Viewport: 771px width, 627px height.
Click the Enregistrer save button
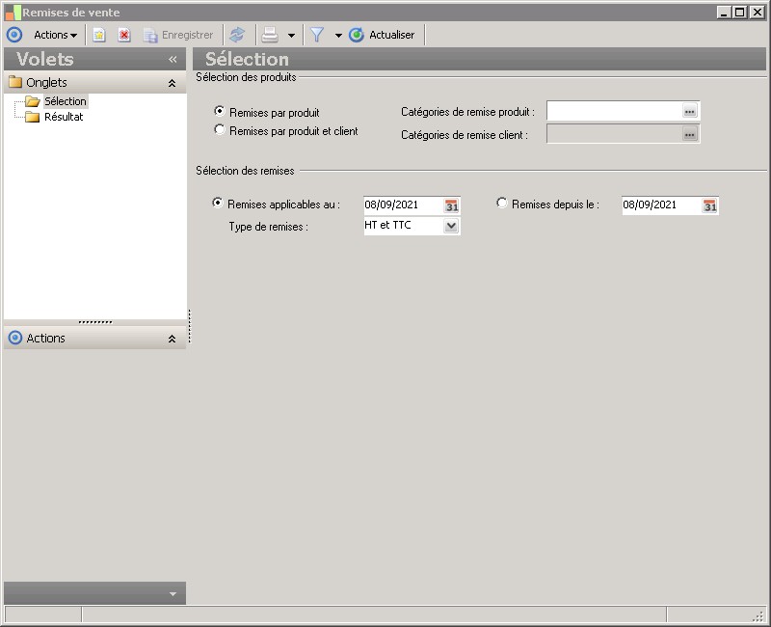[178, 35]
